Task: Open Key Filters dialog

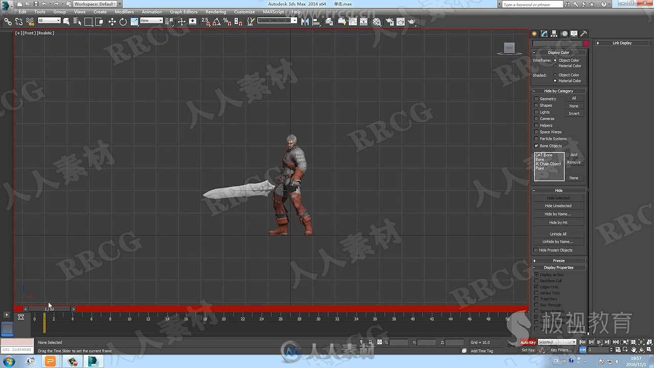Action: pyautogui.click(x=561, y=350)
